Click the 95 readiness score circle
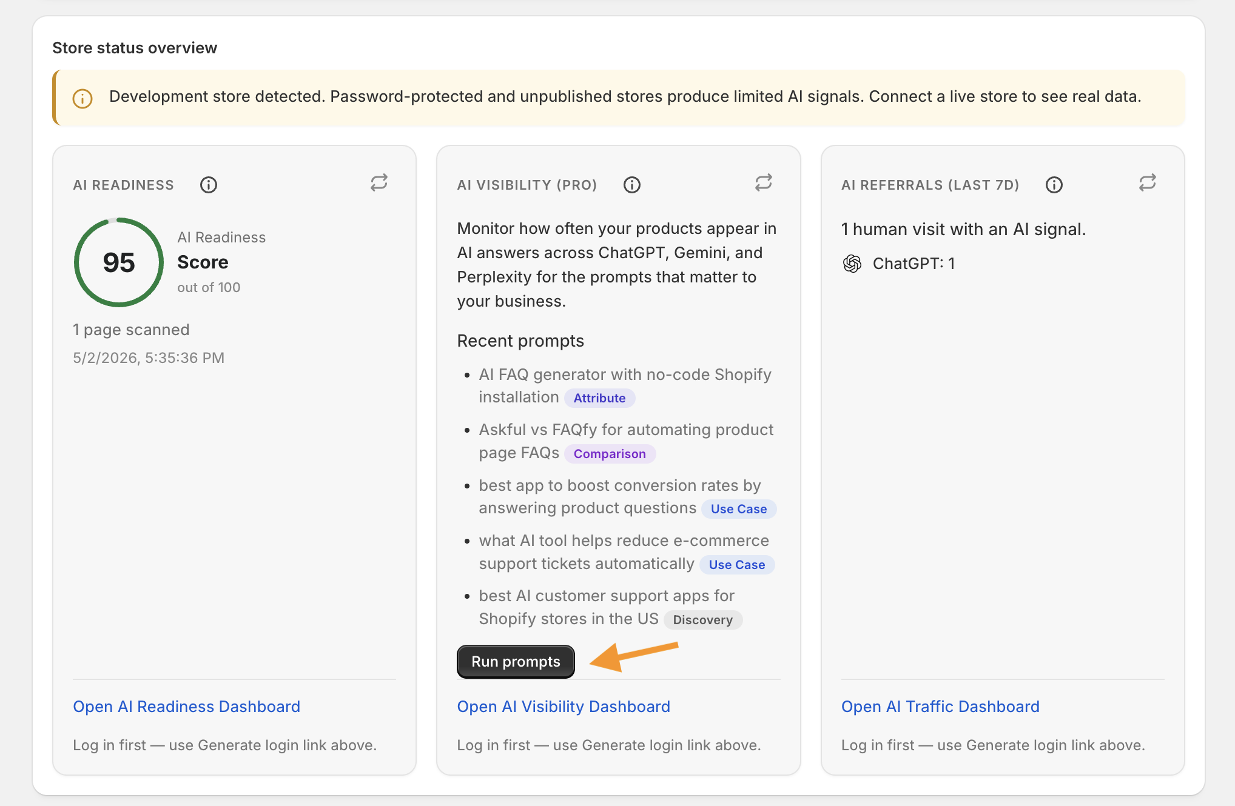The height and width of the screenshot is (806, 1235). tap(119, 262)
